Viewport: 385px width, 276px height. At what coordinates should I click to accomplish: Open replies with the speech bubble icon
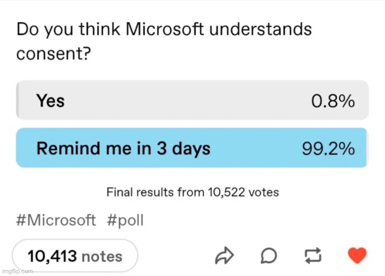269,256
